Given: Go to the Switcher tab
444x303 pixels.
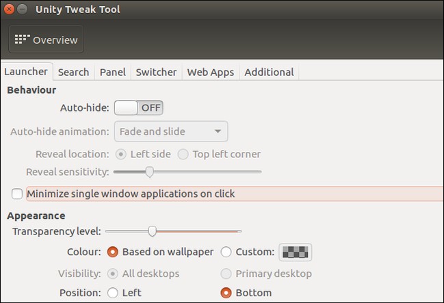Looking at the screenshot, I should (x=156, y=73).
